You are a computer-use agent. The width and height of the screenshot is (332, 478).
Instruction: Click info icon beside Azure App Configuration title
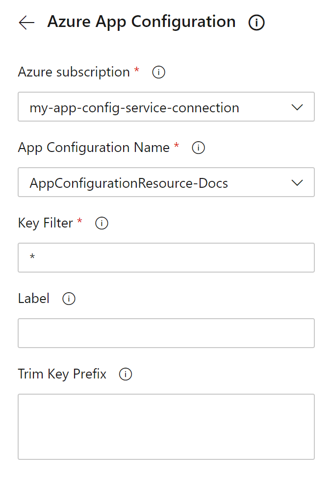[256, 23]
